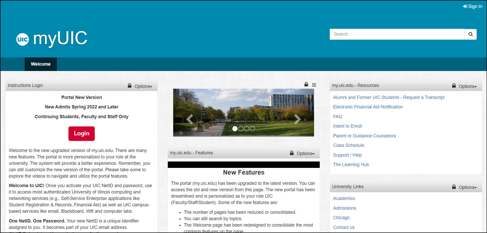The image size is (487, 233).
Task: Select second carousel slide indicator dot
Action: click(x=241, y=129)
